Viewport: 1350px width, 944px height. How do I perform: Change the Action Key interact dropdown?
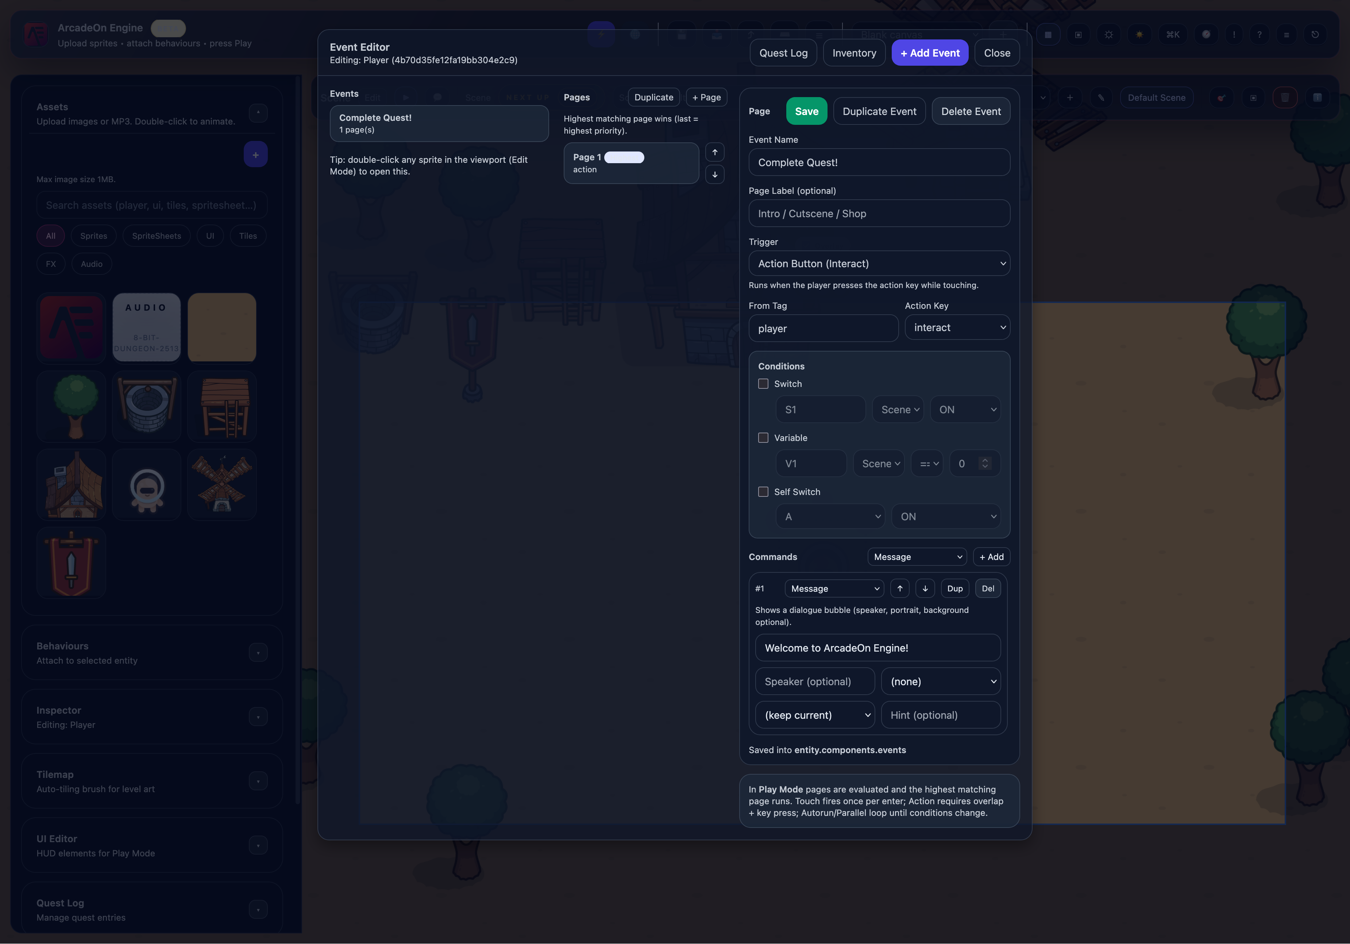(957, 327)
